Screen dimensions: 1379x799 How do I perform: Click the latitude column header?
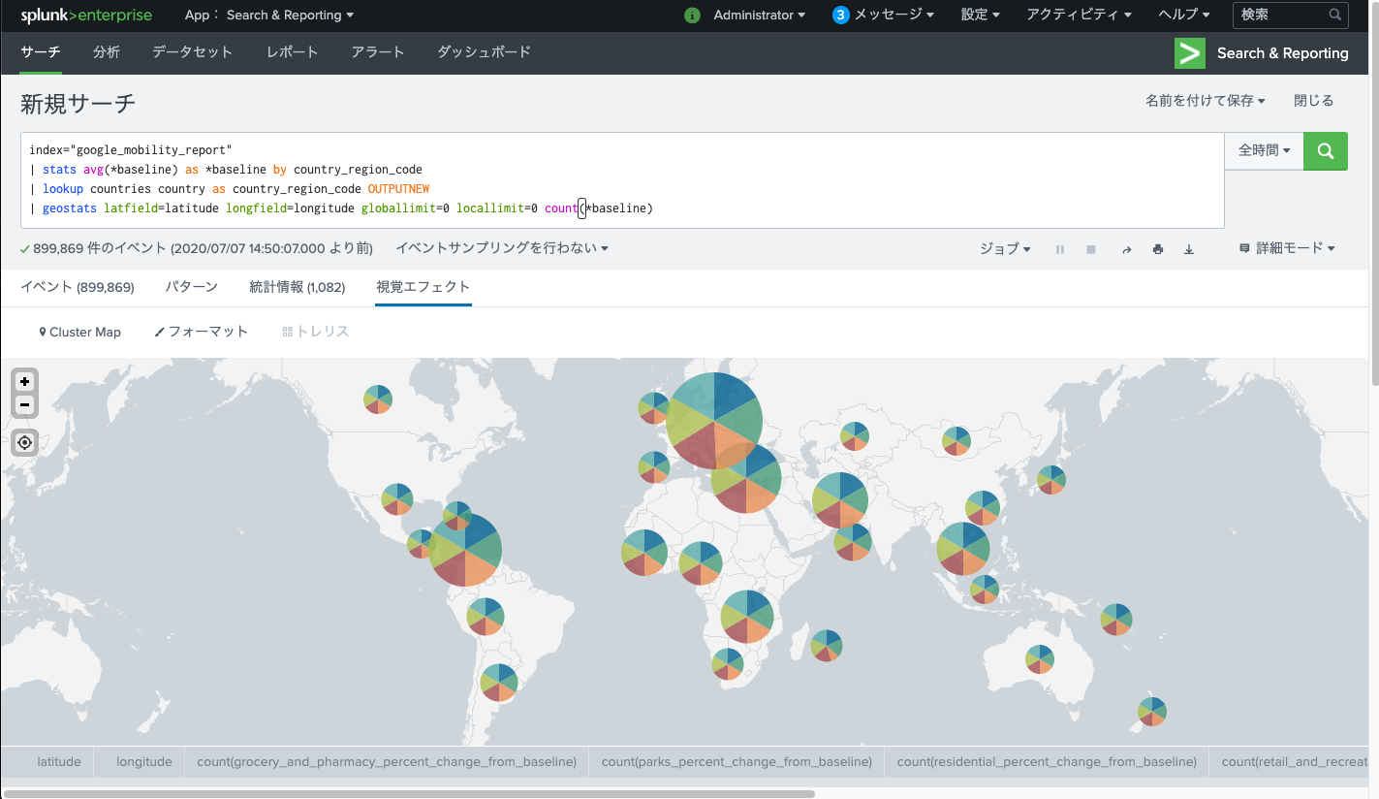59,762
